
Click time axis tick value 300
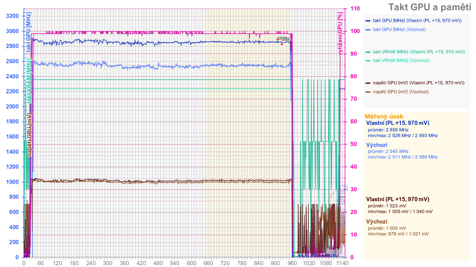[x=107, y=263]
